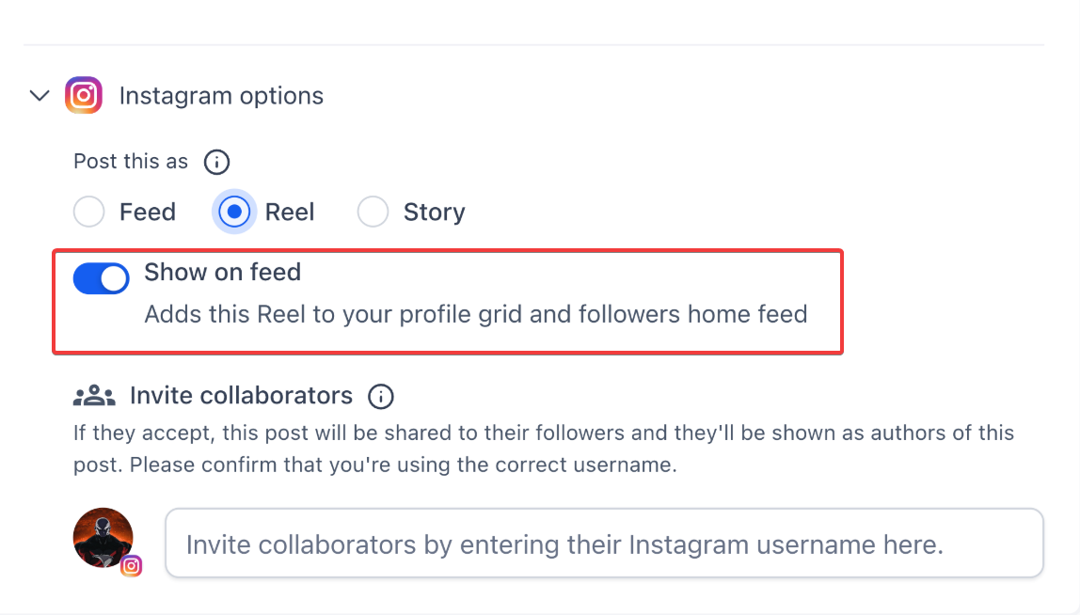This screenshot has width=1080, height=615.
Task: Select the Feed radio button
Action: (x=89, y=213)
